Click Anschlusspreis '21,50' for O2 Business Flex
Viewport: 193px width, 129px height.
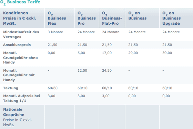tap(52, 45)
